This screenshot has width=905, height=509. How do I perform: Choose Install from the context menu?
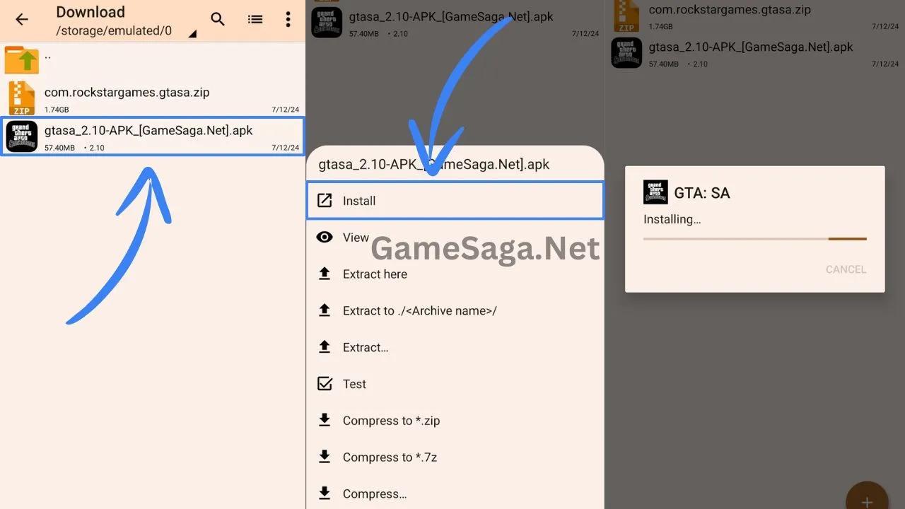(455, 201)
